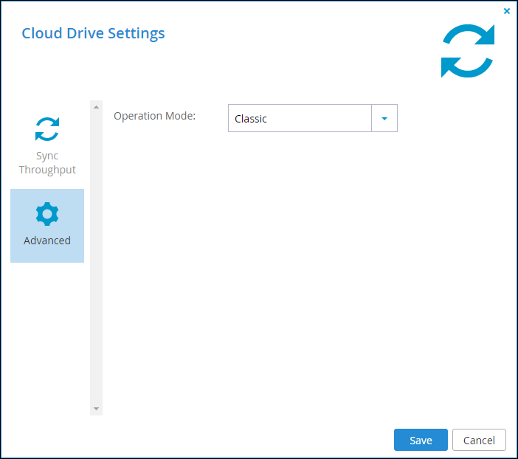Viewport: 518px width, 459px height.
Task: Click the scrollbar down arrow
Action: [96, 409]
